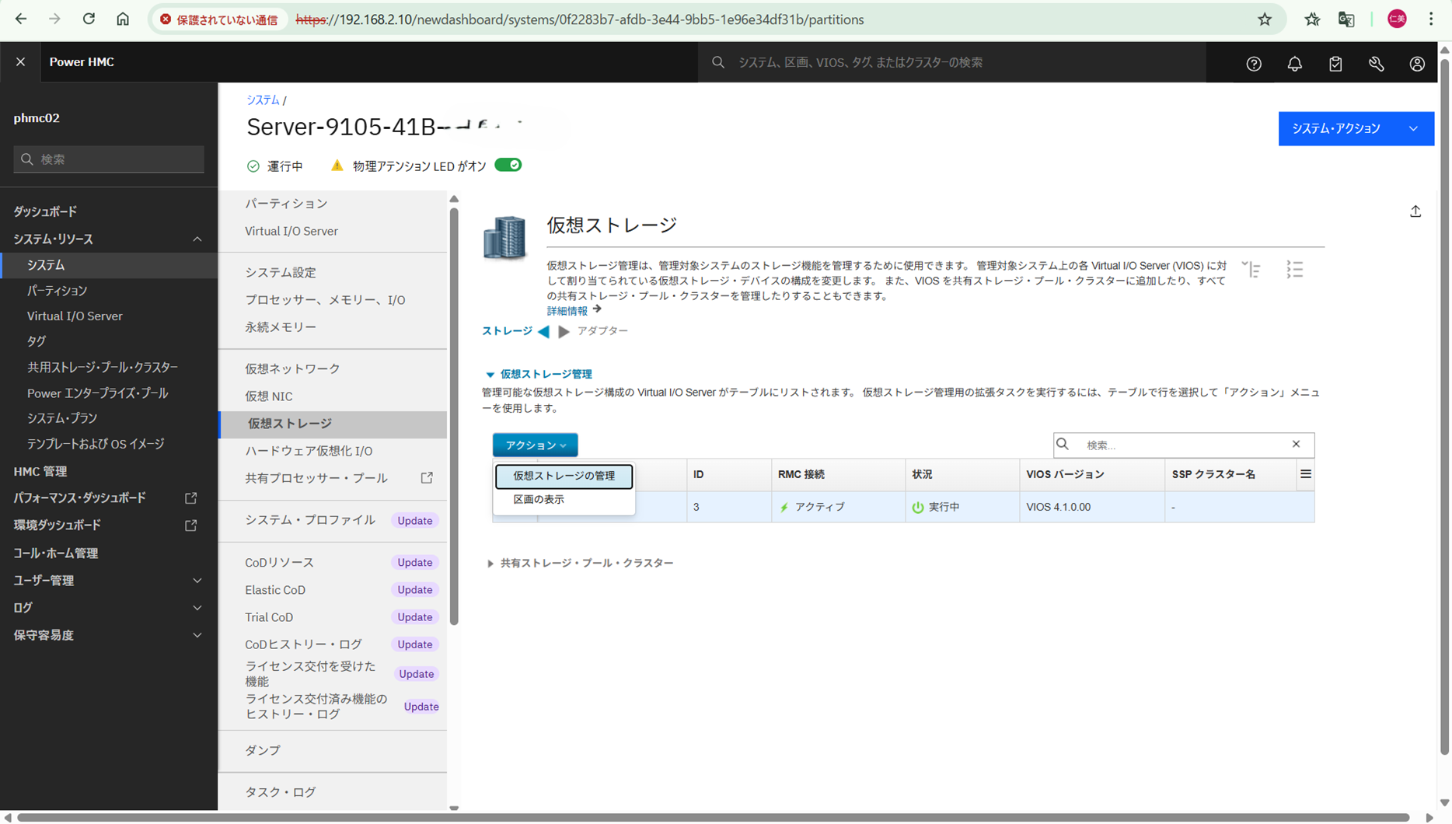
Task: Select 仮想ストレージの管理 menu entry
Action: 564,477
